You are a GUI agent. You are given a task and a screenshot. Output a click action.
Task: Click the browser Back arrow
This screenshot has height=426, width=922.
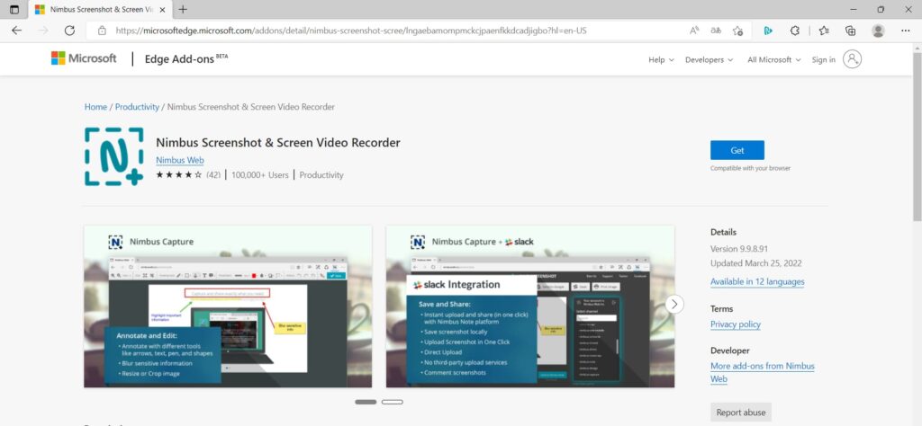point(16,31)
